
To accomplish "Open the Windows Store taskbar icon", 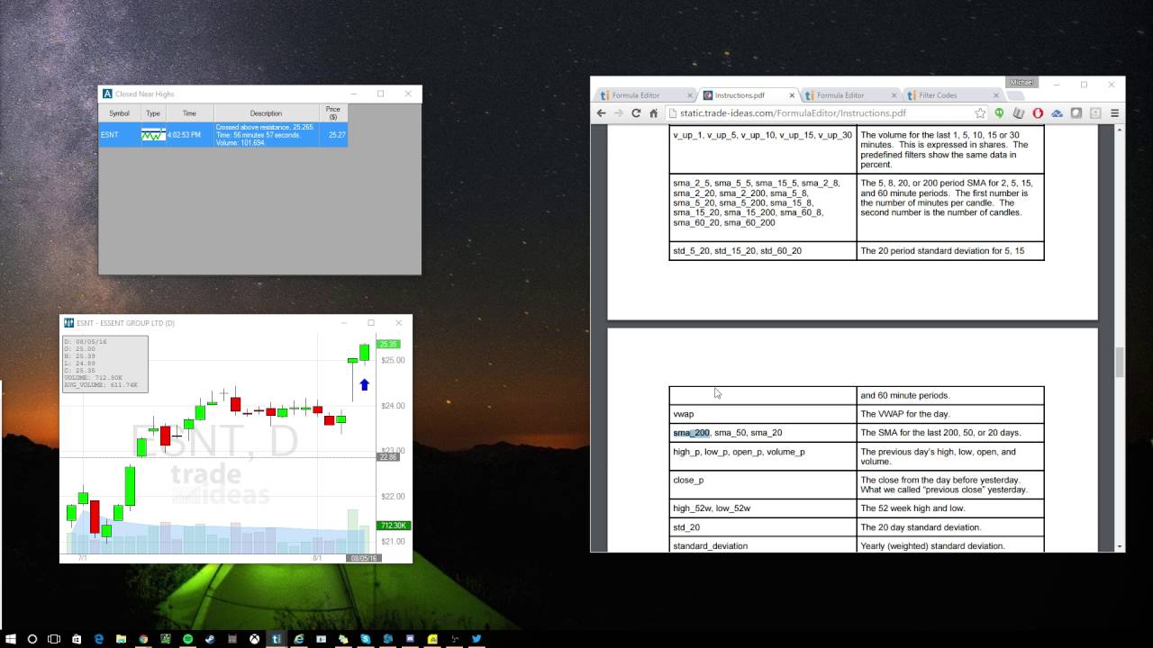I will click(77, 639).
